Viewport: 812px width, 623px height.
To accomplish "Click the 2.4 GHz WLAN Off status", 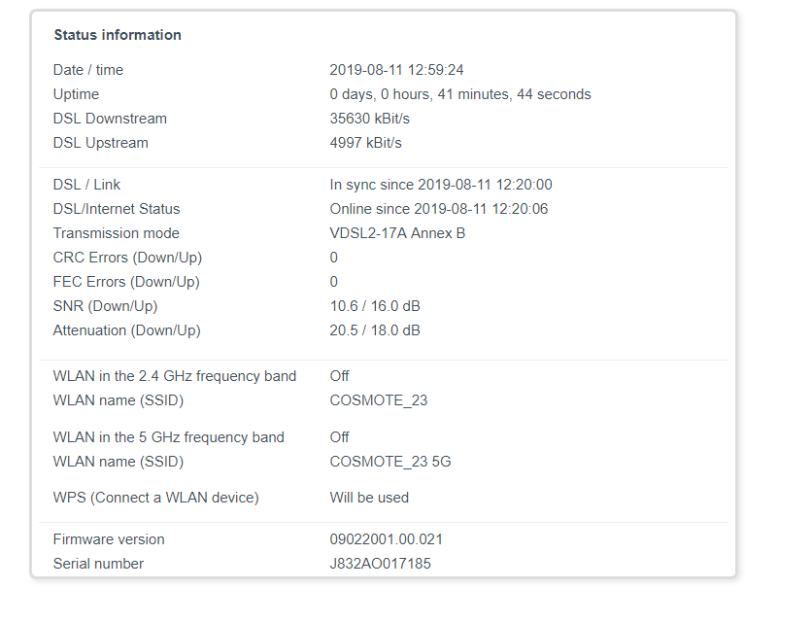I will tap(339, 376).
